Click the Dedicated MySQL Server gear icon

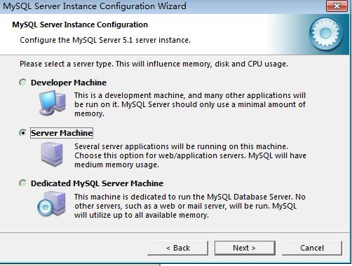51,204
